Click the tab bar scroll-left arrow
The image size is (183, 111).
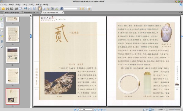[1, 12]
